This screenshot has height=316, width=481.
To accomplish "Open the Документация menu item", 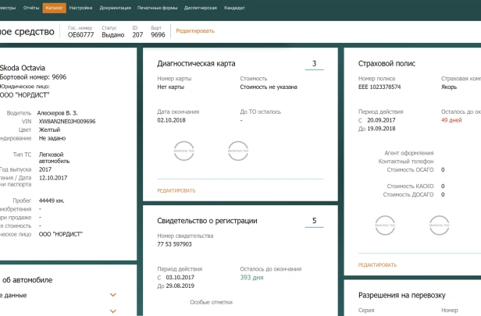I will tap(116, 6).
